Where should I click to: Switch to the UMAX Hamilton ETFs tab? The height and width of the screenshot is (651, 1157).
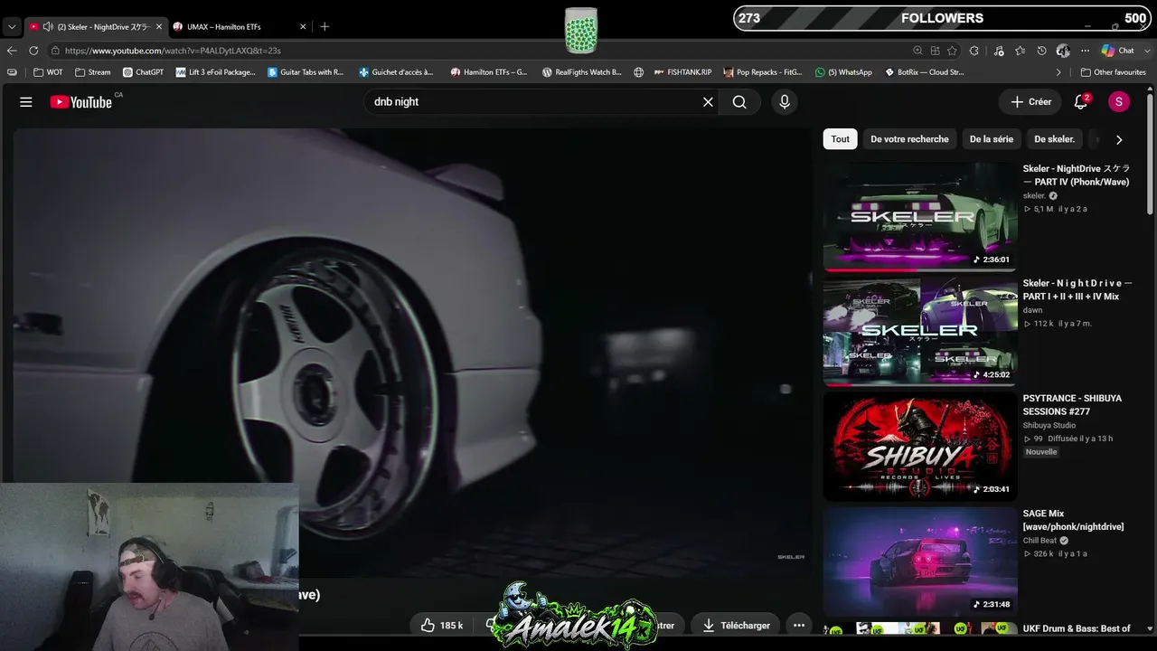click(240, 26)
